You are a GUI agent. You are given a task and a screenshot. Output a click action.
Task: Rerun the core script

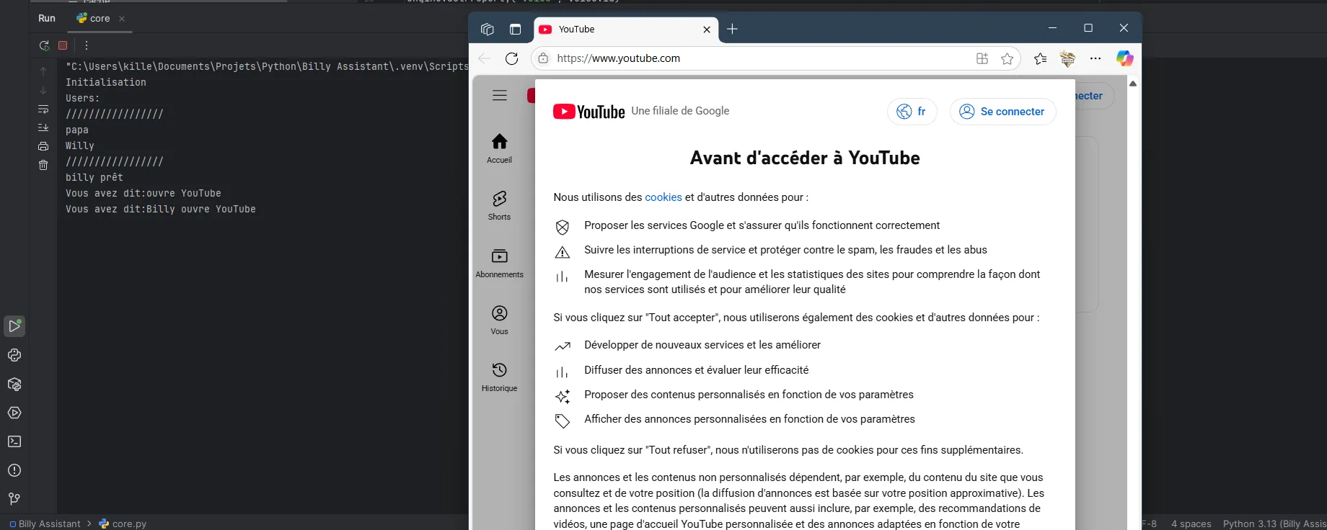tap(44, 45)
